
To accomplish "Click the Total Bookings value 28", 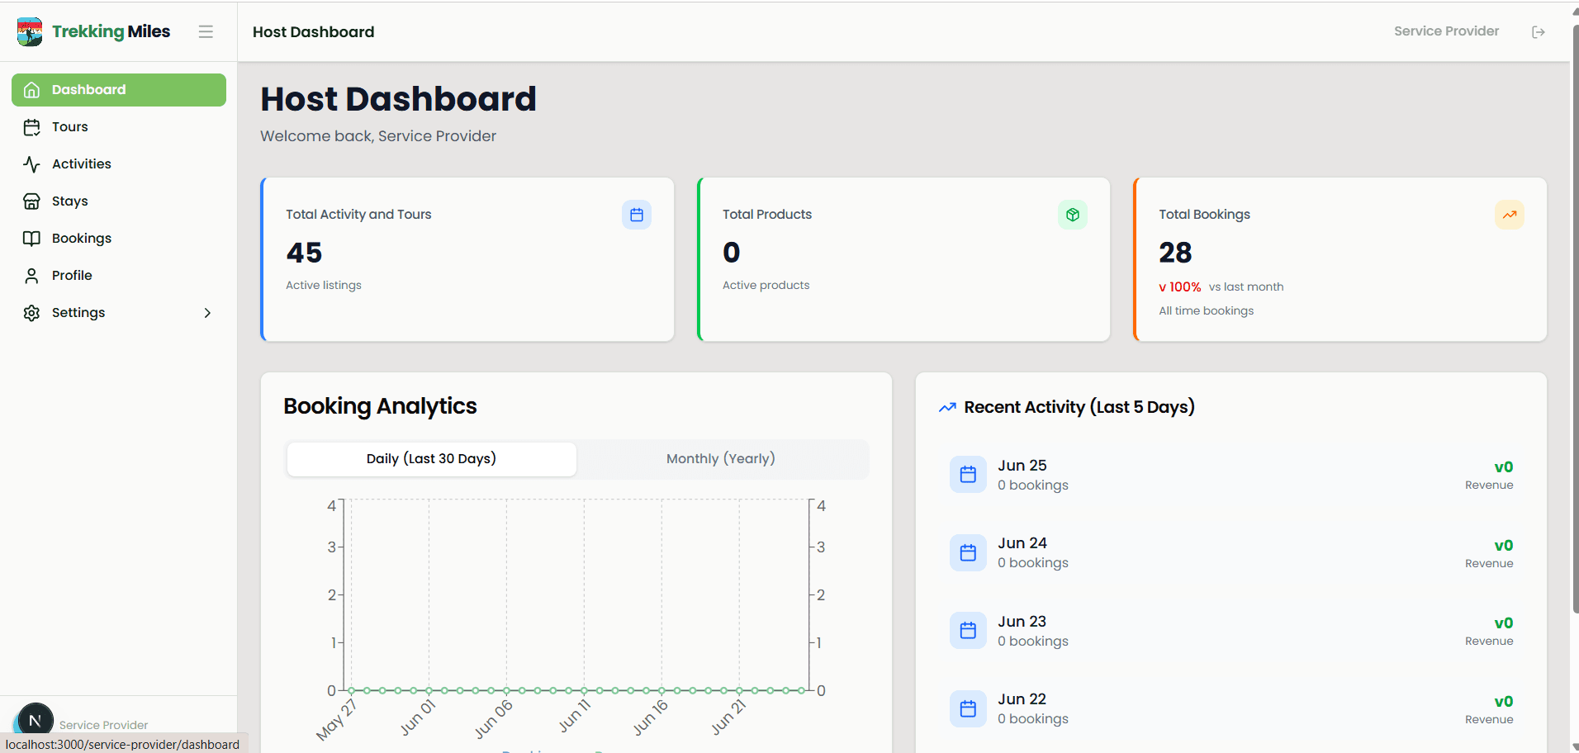I will coord(1175,253).
